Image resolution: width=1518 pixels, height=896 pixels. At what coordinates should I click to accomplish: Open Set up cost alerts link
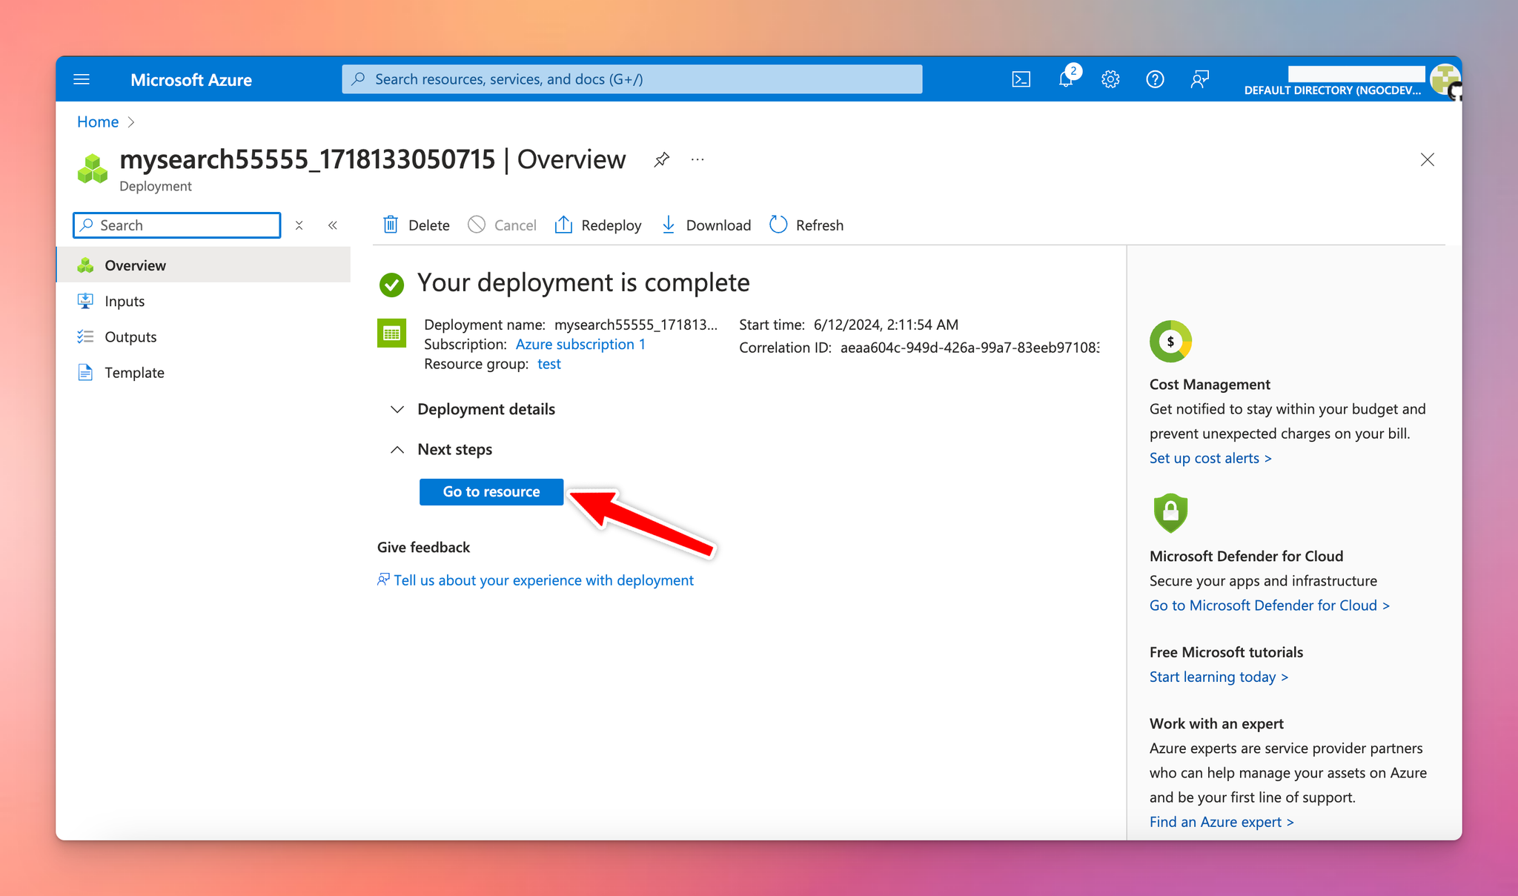[x=1210, y=458]
